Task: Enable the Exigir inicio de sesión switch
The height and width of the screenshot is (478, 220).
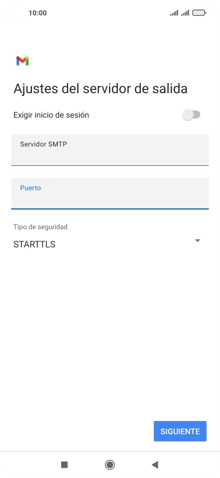Action: [x=191, y=115]
